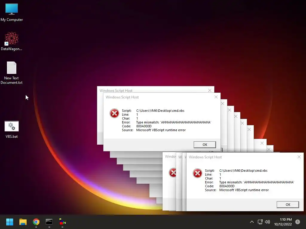Click OK in the lower-right error dialog
This screenshot has height=229, width=306.
click(288, 205)
